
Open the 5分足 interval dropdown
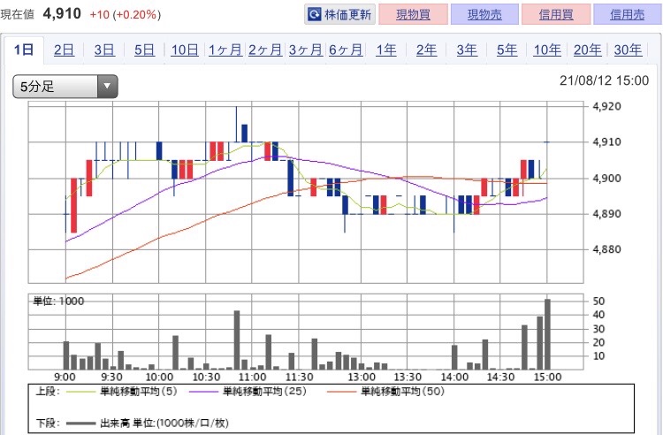click(65, 87)
